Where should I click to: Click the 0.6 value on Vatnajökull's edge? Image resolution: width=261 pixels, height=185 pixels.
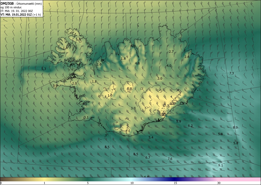click(x=172, y=104)
